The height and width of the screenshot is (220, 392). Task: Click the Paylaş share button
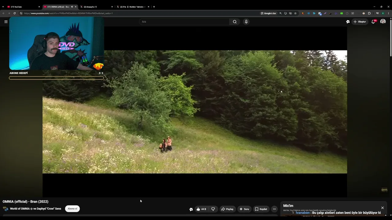(x=228, y=209)
